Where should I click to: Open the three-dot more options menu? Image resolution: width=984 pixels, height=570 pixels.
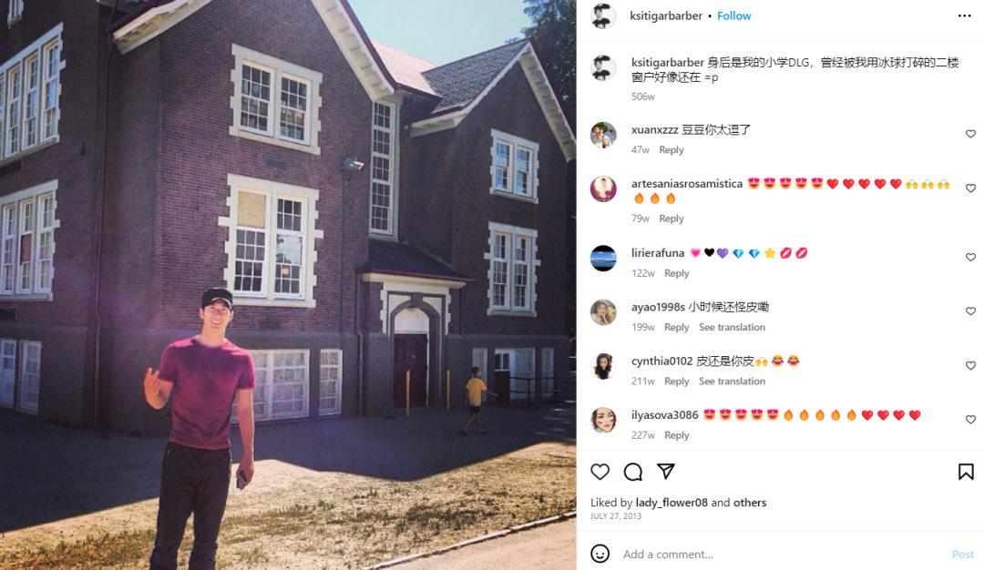[x=965, y=15]
